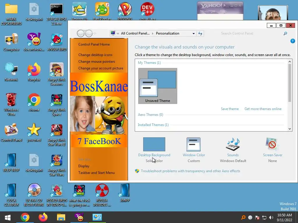Open the Desktop Background icon
Screen dimensions: 298x223
154,144
